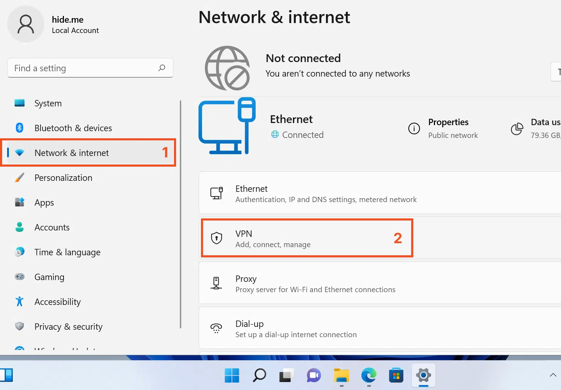Click the Ethernet row icon

(217, 193)
